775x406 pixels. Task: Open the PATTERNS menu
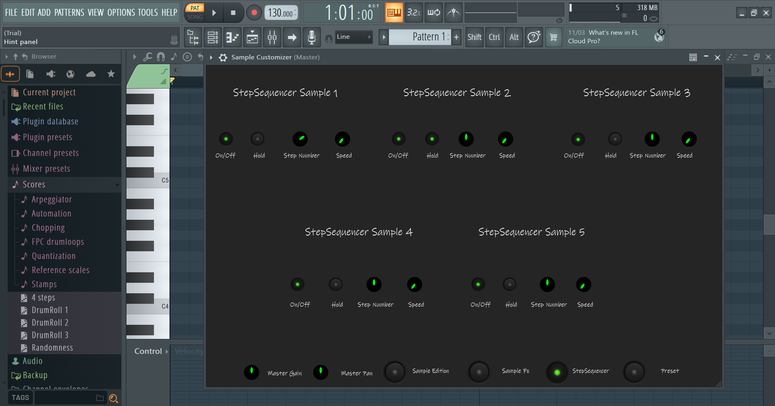69,13
